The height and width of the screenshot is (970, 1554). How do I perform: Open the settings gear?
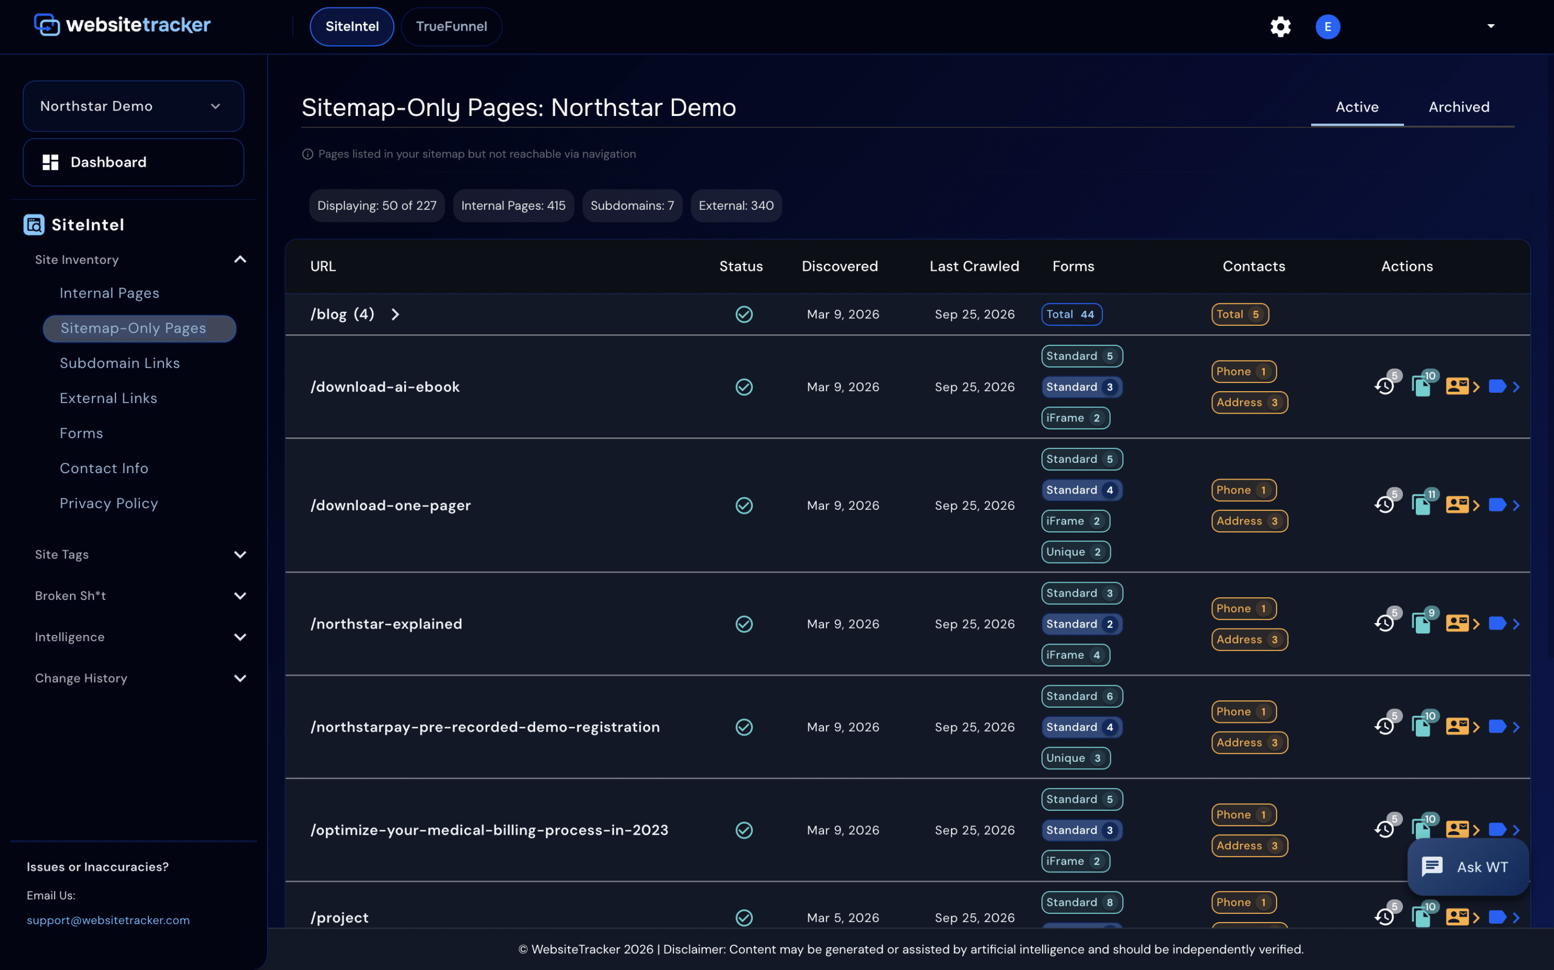[1280, 26]
